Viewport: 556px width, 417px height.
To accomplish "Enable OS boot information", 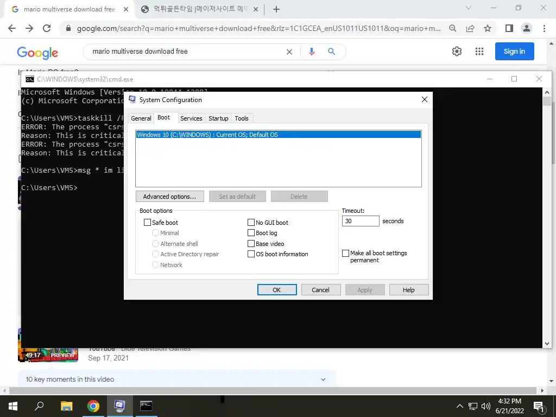I will point(251,254).
